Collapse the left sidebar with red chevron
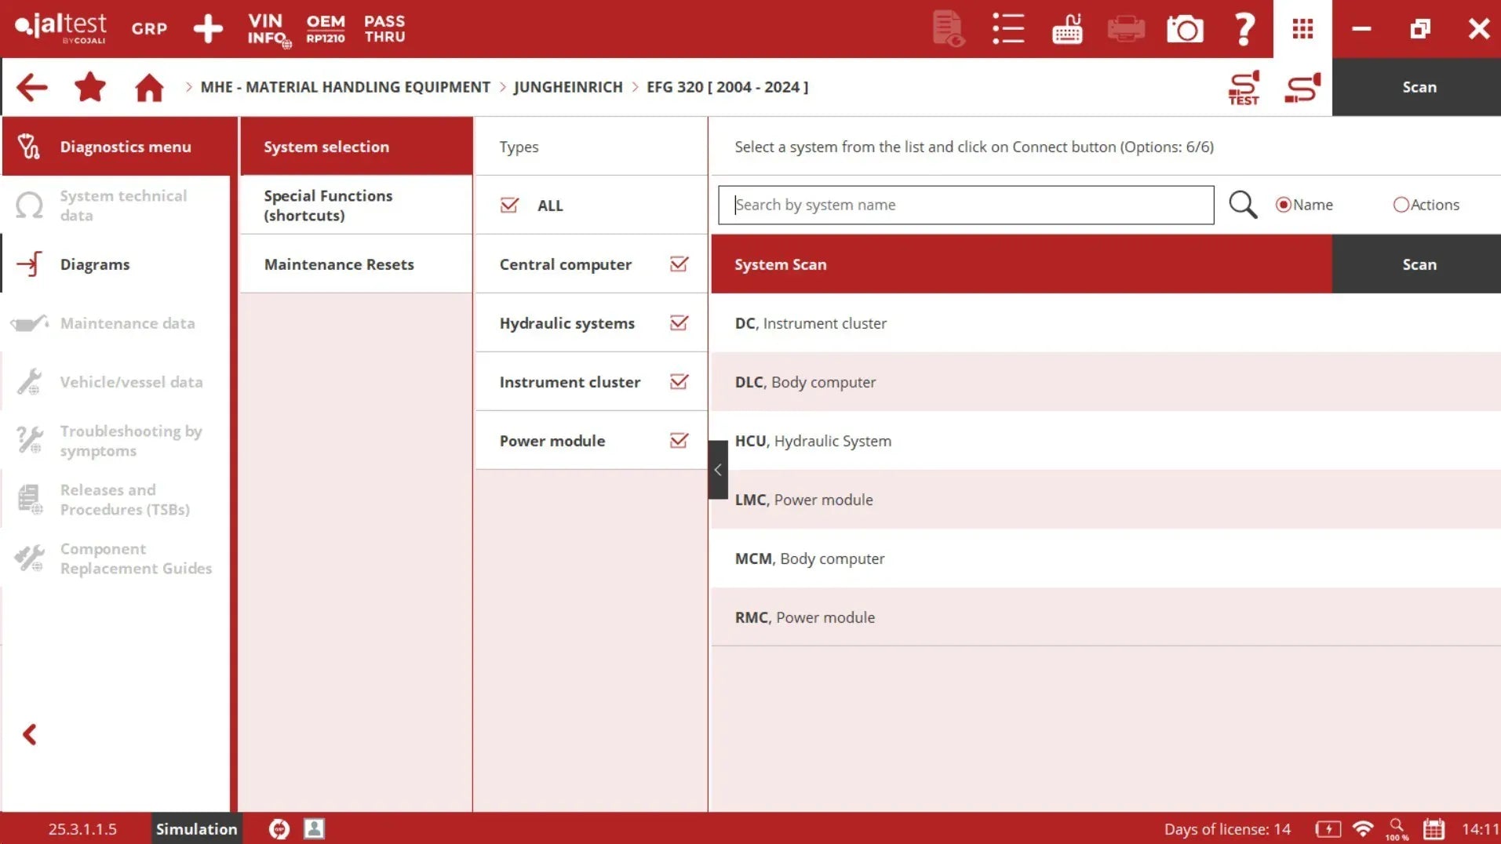This screenshot has width=1501, height=844. coord(30,735)
